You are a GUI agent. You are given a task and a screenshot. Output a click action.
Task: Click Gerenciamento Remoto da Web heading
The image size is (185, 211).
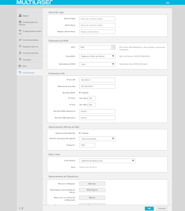coord(64,127)
